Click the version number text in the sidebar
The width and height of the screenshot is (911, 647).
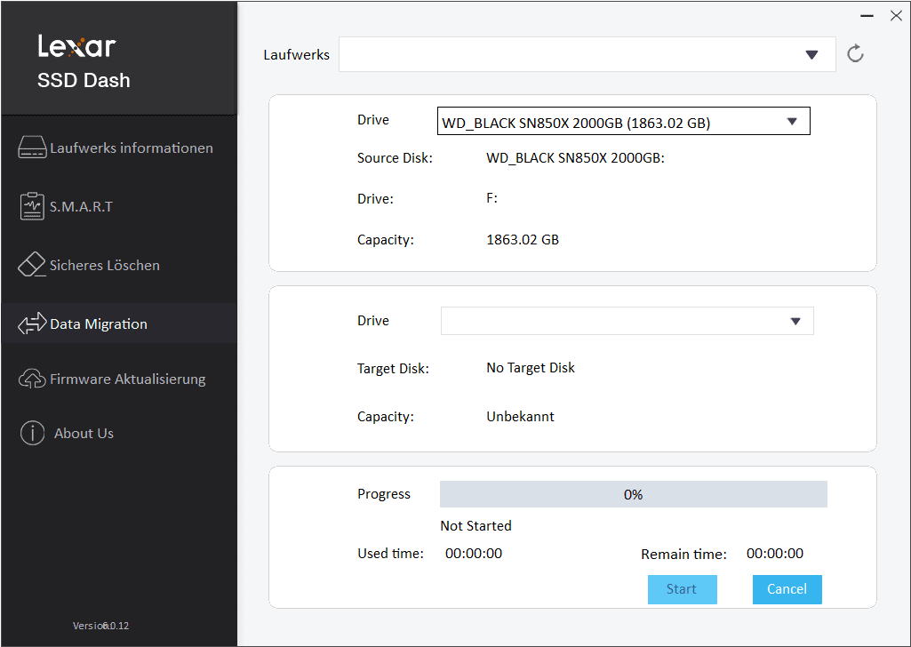pyautogui.click(x=101, y=626)
